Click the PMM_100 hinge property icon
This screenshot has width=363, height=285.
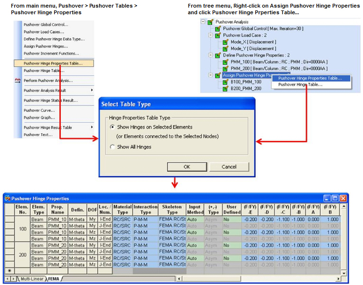click(225, 62)
